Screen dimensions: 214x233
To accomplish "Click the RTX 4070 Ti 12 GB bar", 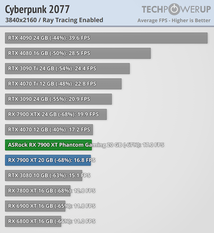I will [x=63, y=84].
